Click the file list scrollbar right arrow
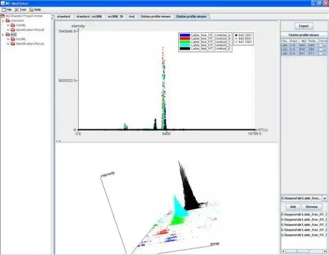329x255 pixels. point(325,251)
